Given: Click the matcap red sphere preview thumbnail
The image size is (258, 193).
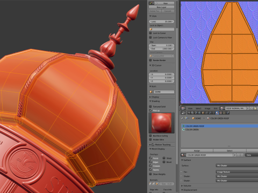Looking at the screenshot, I should click(x=161, y=123).
